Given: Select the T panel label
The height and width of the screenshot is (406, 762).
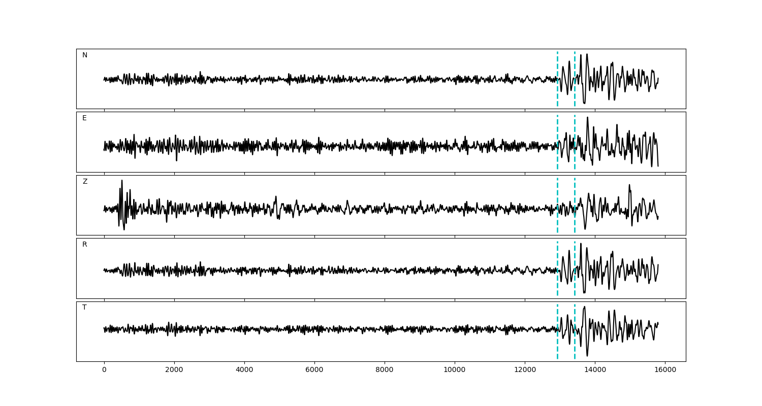Looking at the screenshot, I should pyautogui.click(x=84, y=308).
